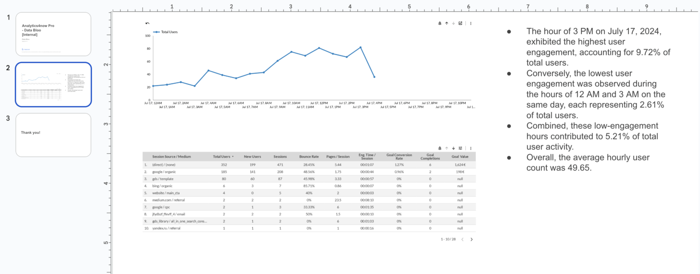Click the up-arrow icon above the table
This screenshot has height=274, width=700.
click(447, 148)
